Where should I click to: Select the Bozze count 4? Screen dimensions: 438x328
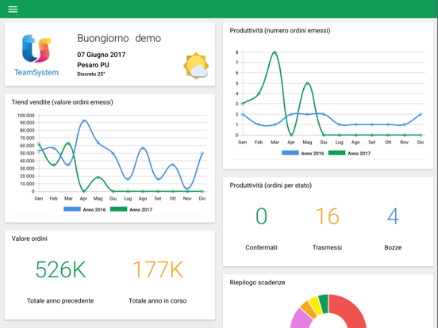[x=393, y=216]
